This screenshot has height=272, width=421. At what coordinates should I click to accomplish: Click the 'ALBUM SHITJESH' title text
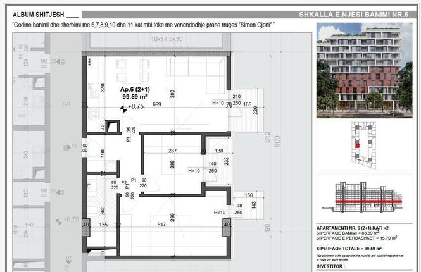[39, 15]
